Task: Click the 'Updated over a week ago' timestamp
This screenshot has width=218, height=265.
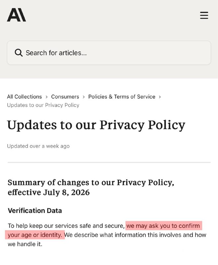Action: [x=38, y=146]
